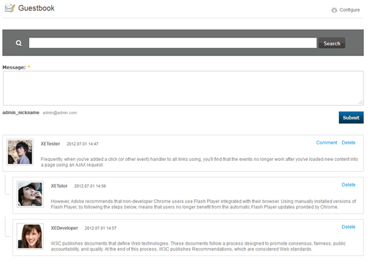Click the Guestbook envelope icon
Image resolution: width=368 pixels, height=271 pixels.
click(x=10, y=8)
